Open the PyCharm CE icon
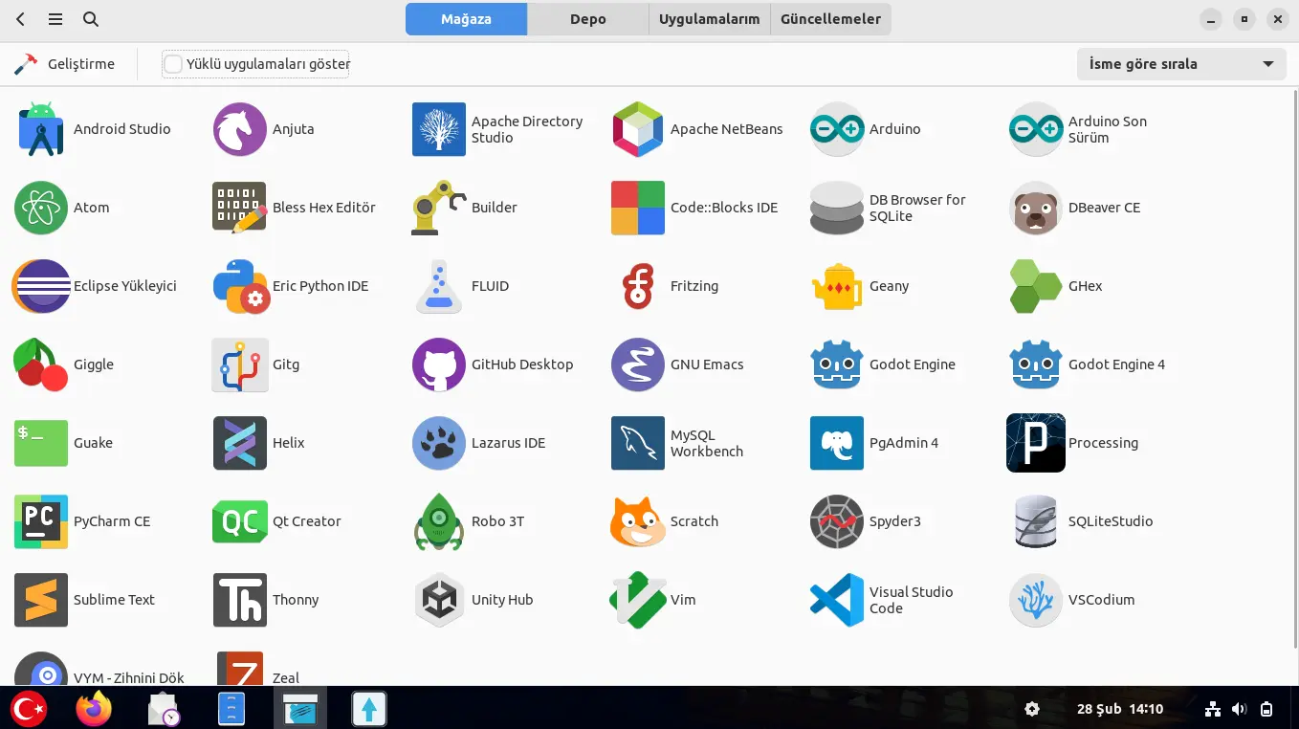This screenshot has width=1299, height=729. pyautogui.click(x=41, y=521)
